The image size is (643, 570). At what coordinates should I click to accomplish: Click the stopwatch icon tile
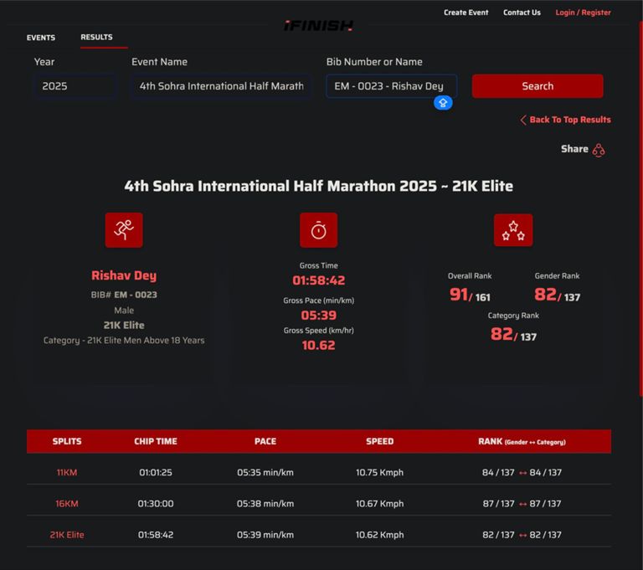click(x=319, y=229)
